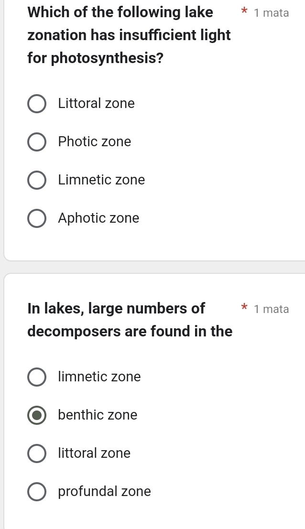Click the profundal zone label text
This screenshot has height=529, width=305.
104,492
